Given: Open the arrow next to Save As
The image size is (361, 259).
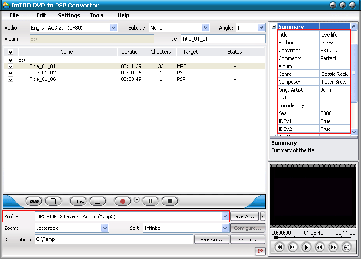Looking at the screenshot, I should pos(262,216).
